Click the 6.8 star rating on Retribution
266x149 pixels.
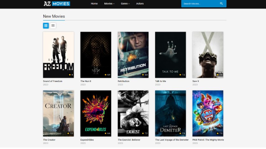145,75
